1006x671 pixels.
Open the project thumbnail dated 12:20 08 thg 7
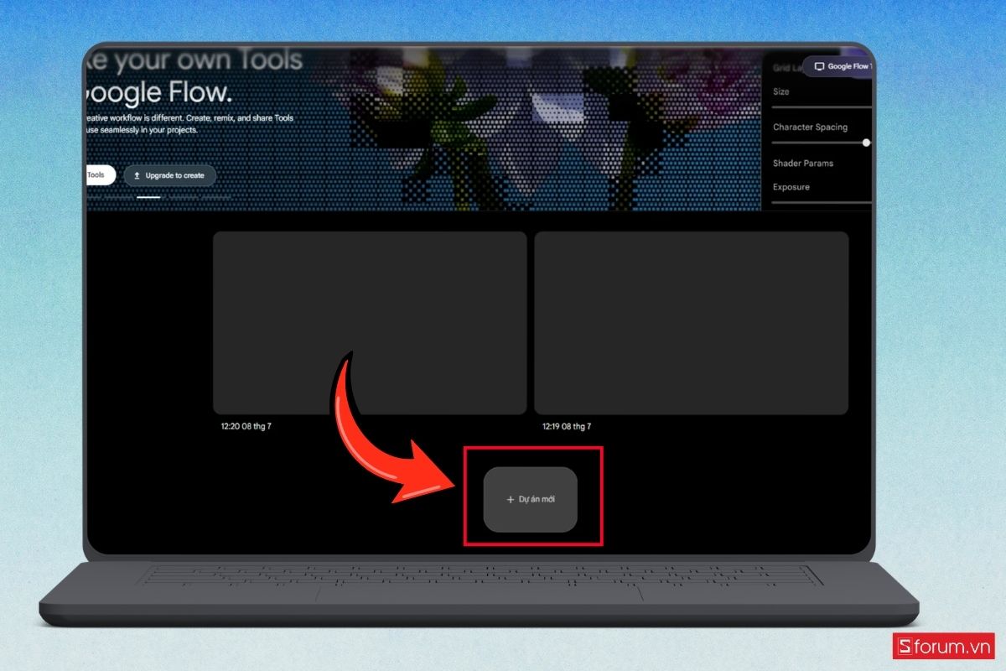tap(370, 323)
